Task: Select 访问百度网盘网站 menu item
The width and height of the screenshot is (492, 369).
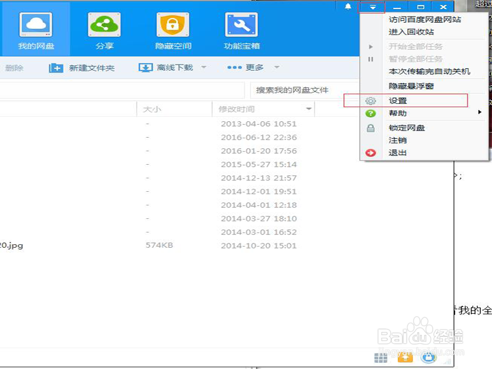Action: coord(425,20)
